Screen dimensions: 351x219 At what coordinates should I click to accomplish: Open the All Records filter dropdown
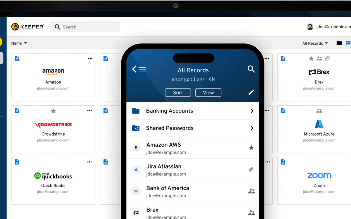coord(315,43)
